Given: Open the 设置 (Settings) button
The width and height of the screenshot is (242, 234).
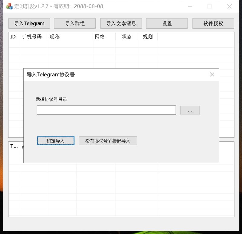Looking at the screenshot, I should [x=167, y=23].
